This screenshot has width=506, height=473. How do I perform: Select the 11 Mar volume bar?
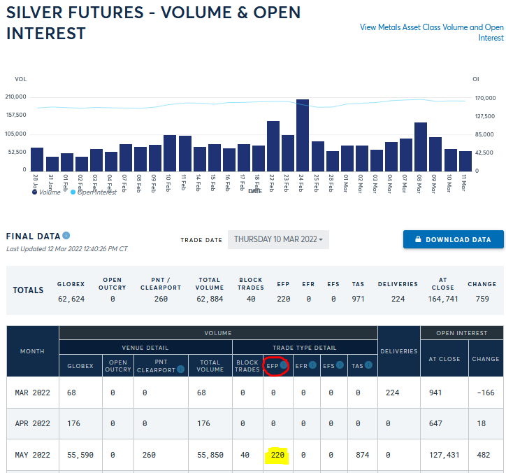click(465, 161)
